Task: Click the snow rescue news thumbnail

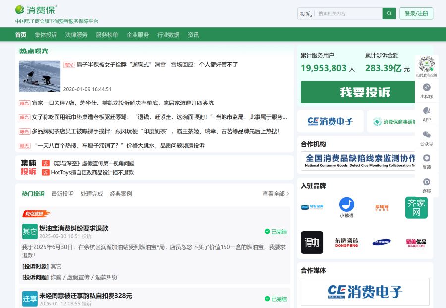Action: pyautogui.click(x=40, y=76)
